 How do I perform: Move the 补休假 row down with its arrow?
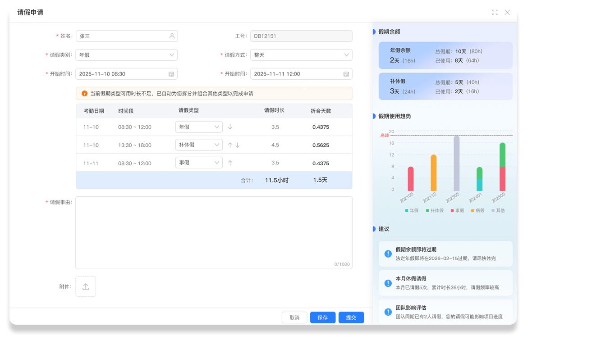pos(238,145)
